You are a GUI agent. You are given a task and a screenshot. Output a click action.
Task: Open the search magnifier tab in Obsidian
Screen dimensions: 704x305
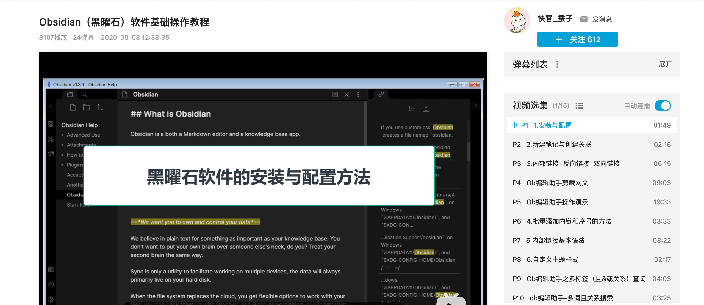point(84,94)
